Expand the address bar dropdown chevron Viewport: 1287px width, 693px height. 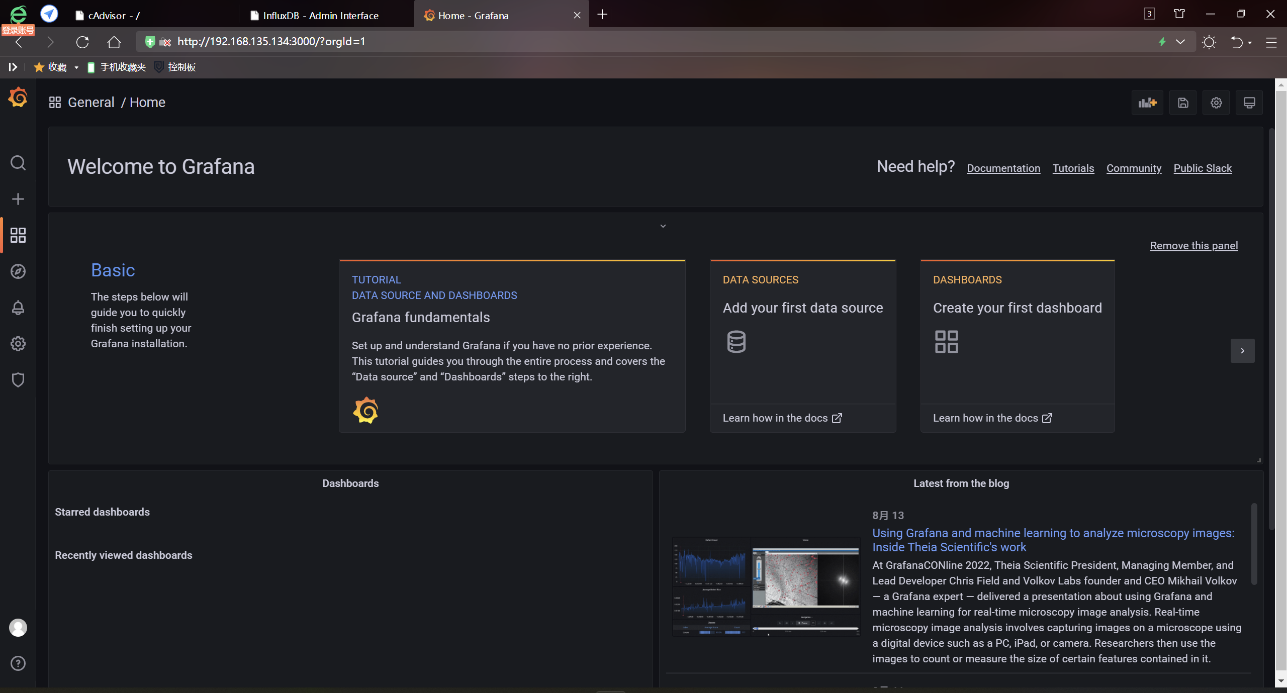(1180, 42)
